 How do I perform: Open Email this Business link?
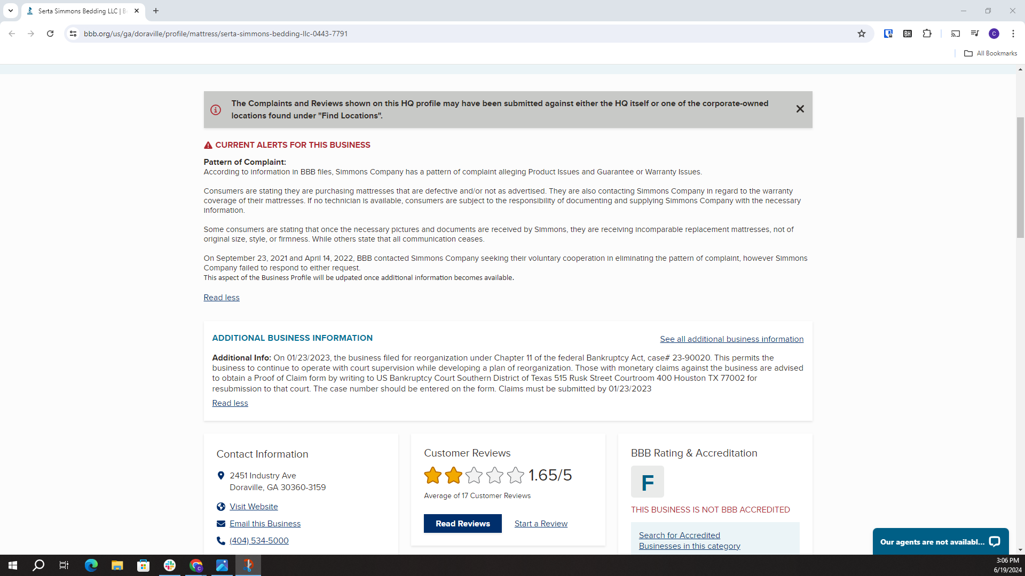click(x=265, y=524)
